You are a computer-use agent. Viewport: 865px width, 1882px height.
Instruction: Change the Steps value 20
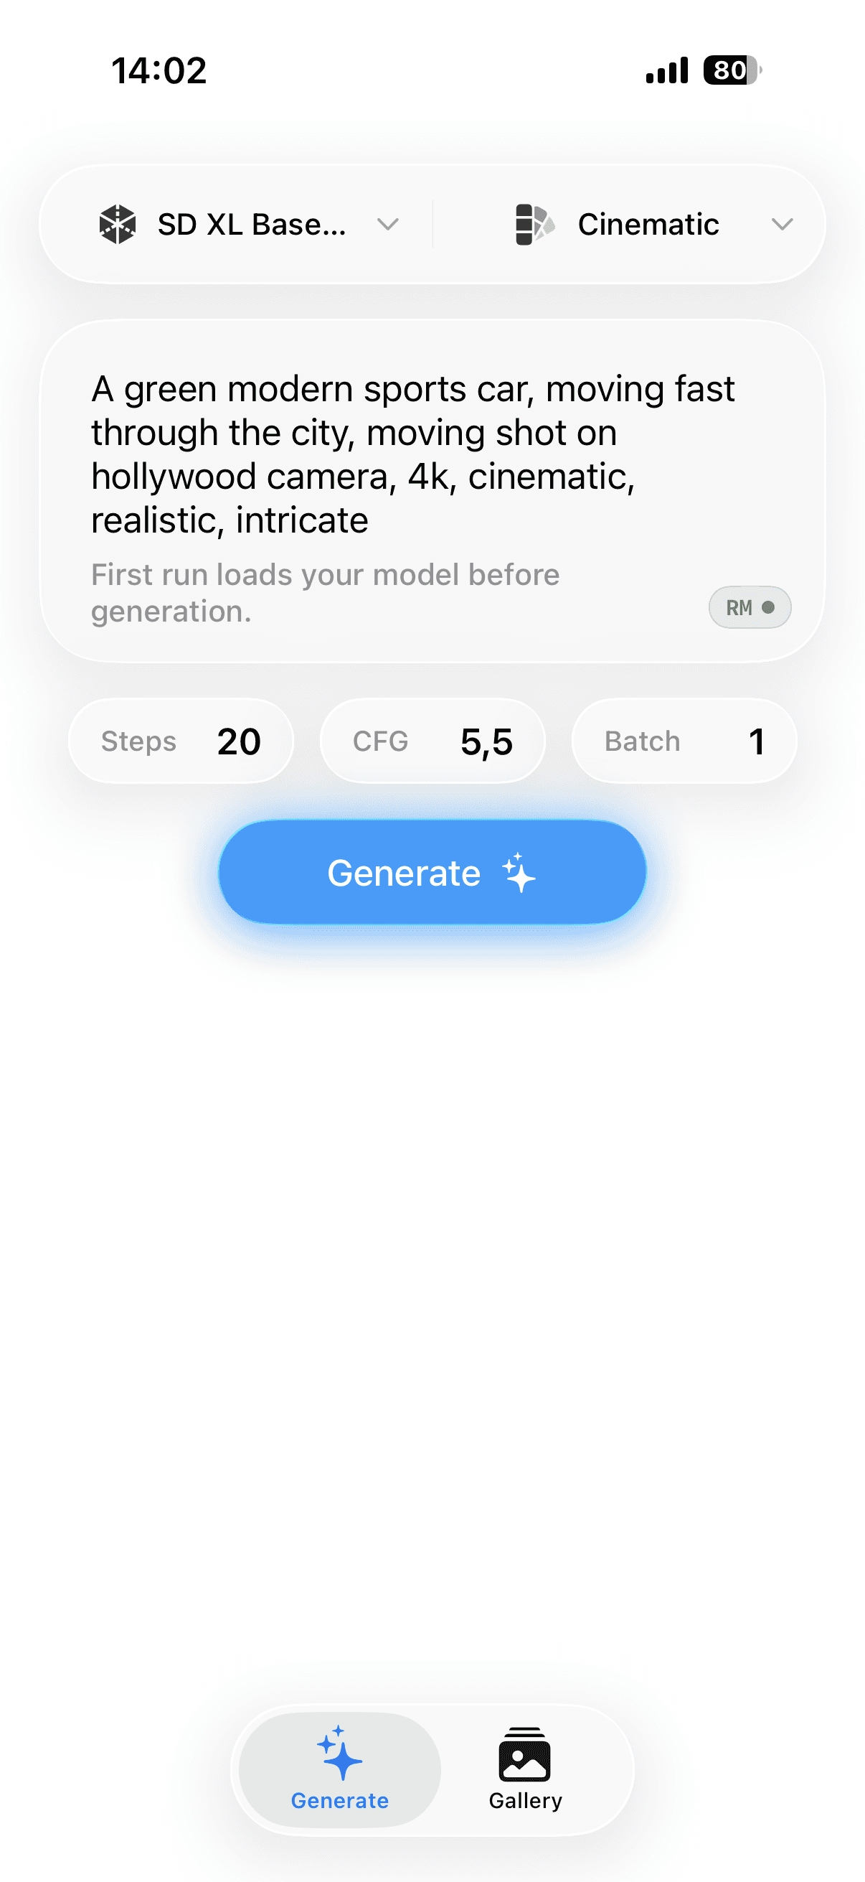click(x=181, y=741)
